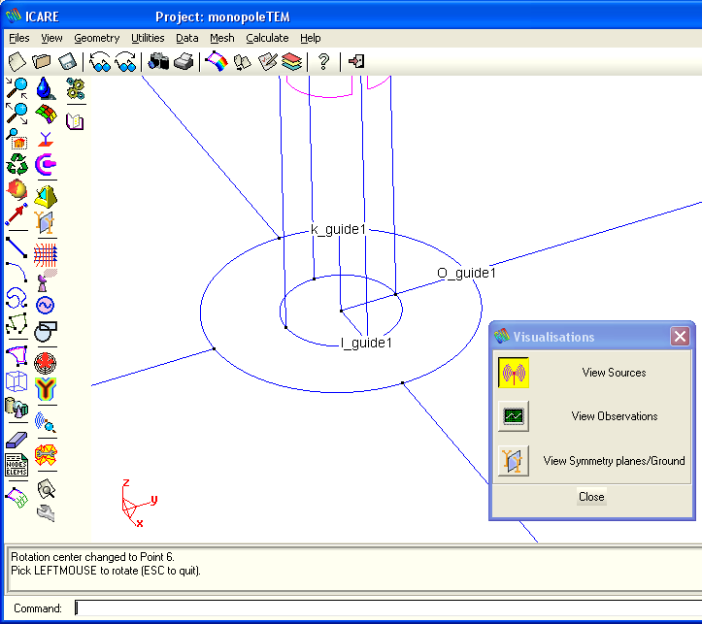Click the rainbow Y antenna field icon

click(x=46, y=389)
